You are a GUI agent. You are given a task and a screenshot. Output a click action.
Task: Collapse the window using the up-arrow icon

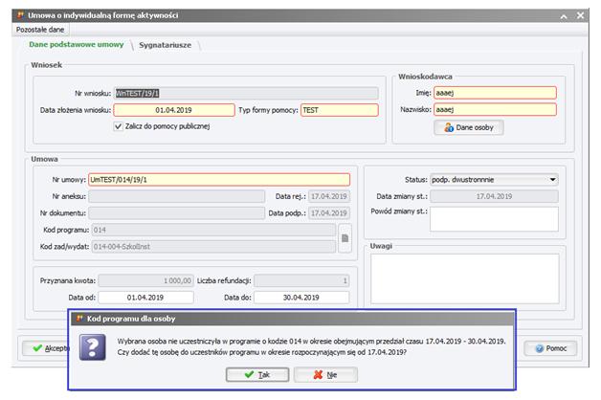click(564, 16)
